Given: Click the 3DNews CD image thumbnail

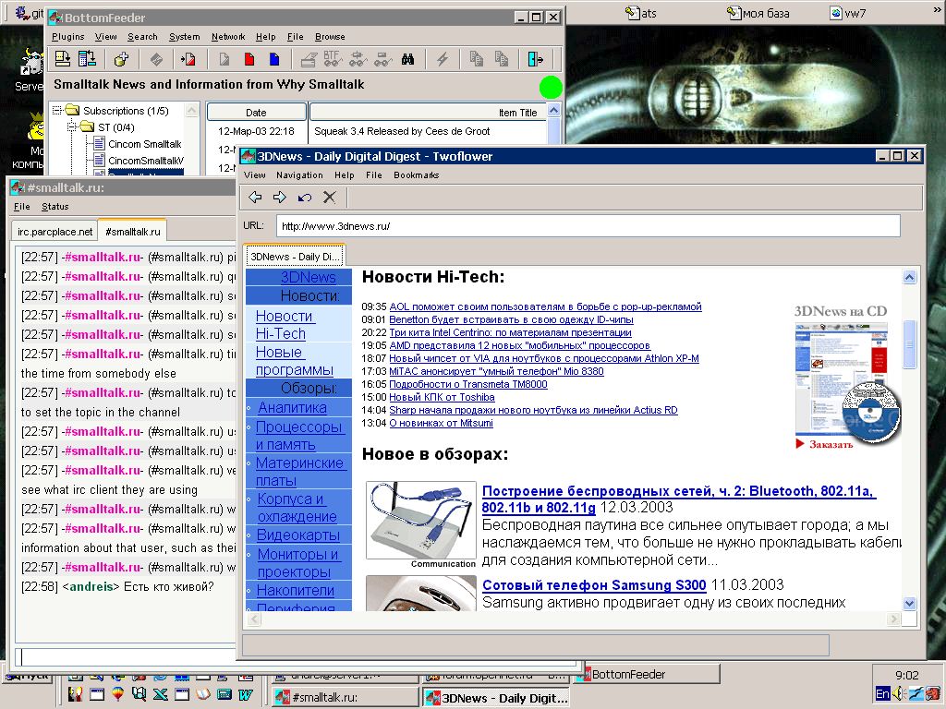Looking at the screenshot, I should coord(848,383).
